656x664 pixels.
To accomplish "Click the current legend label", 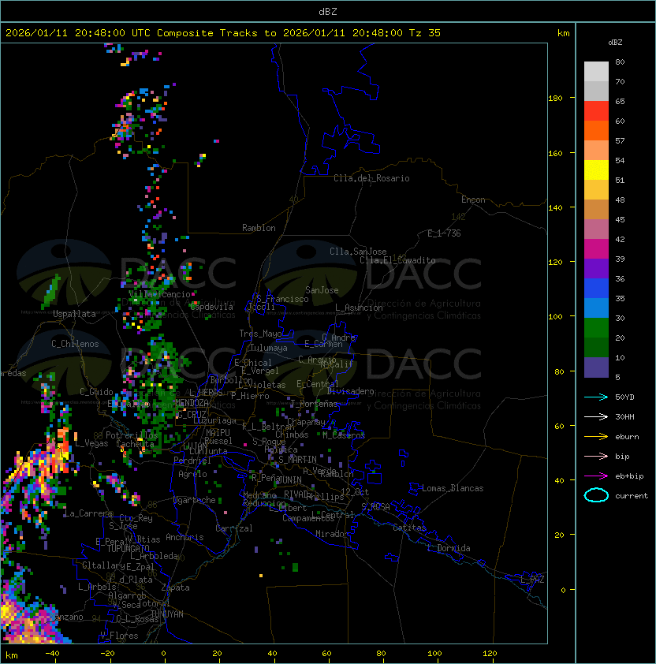I will pos(632,495).
